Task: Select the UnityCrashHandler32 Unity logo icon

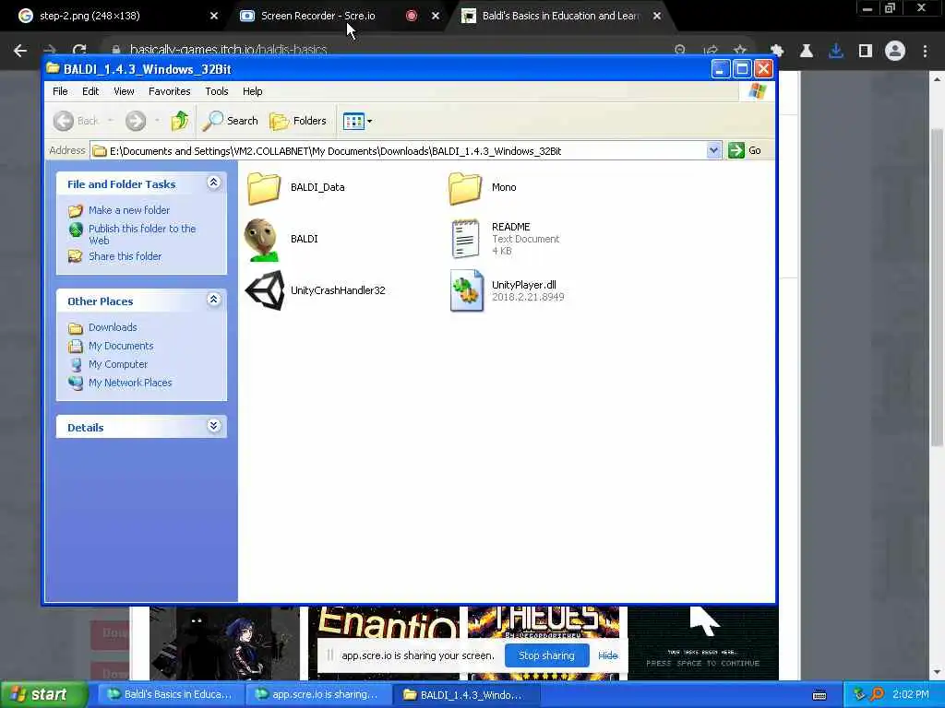Action: coord(265,290)
